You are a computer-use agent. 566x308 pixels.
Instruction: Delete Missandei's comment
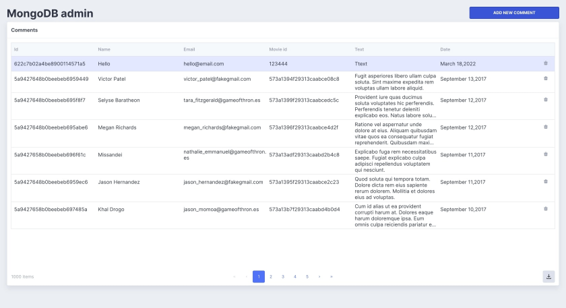point(545,154)
